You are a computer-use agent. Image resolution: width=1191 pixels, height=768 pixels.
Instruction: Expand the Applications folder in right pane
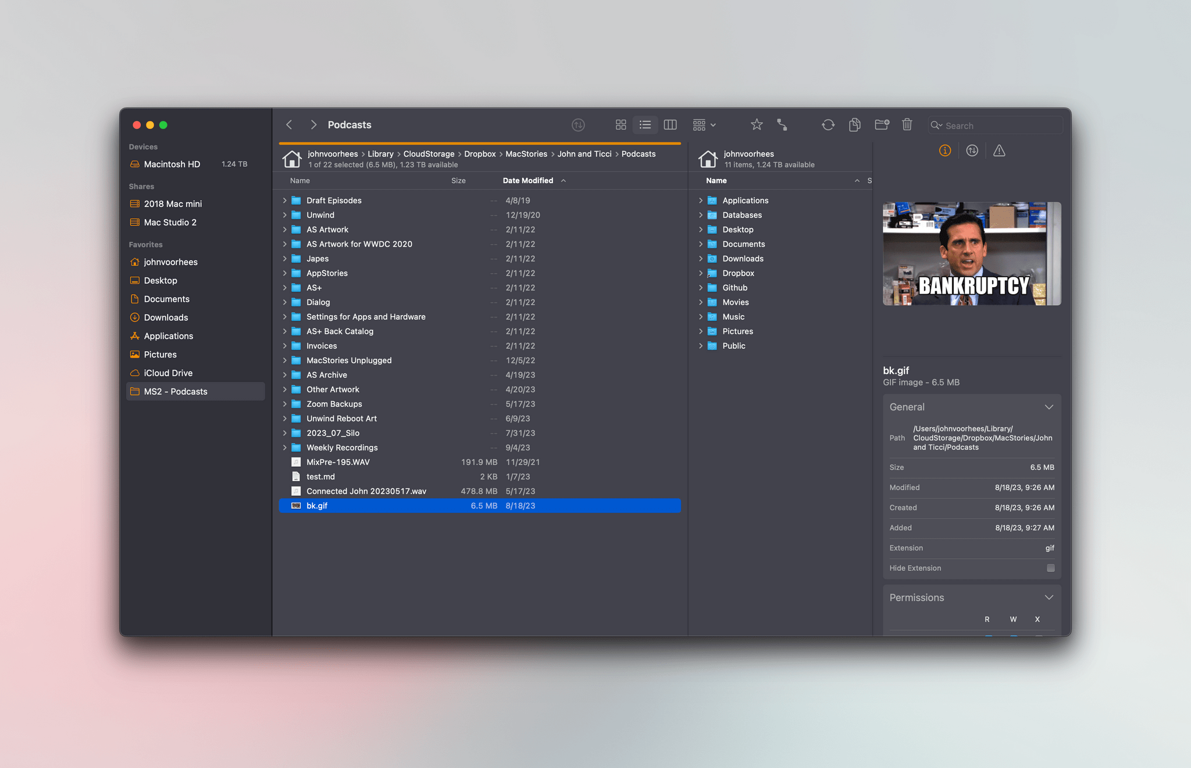[x=700, y=201]
